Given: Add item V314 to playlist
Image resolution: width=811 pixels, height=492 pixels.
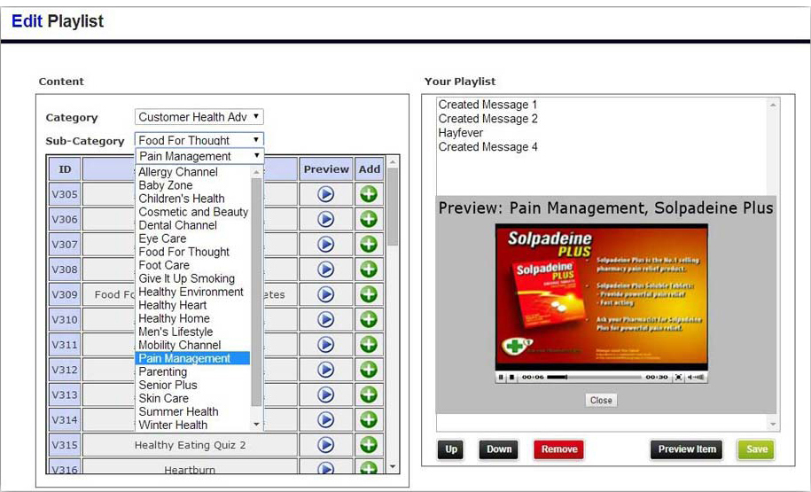Looking at the screenshot, I should click(x=368, y=419).
